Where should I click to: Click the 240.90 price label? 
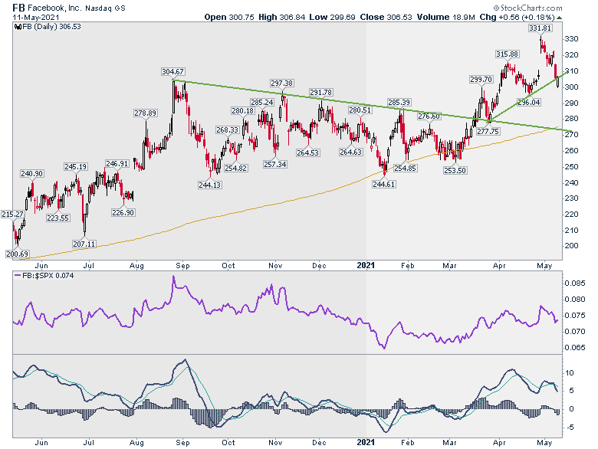31,173
